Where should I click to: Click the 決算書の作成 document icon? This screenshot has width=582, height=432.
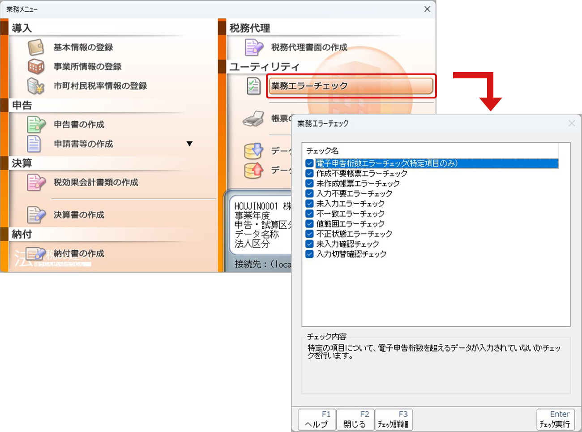click(36, 215)
